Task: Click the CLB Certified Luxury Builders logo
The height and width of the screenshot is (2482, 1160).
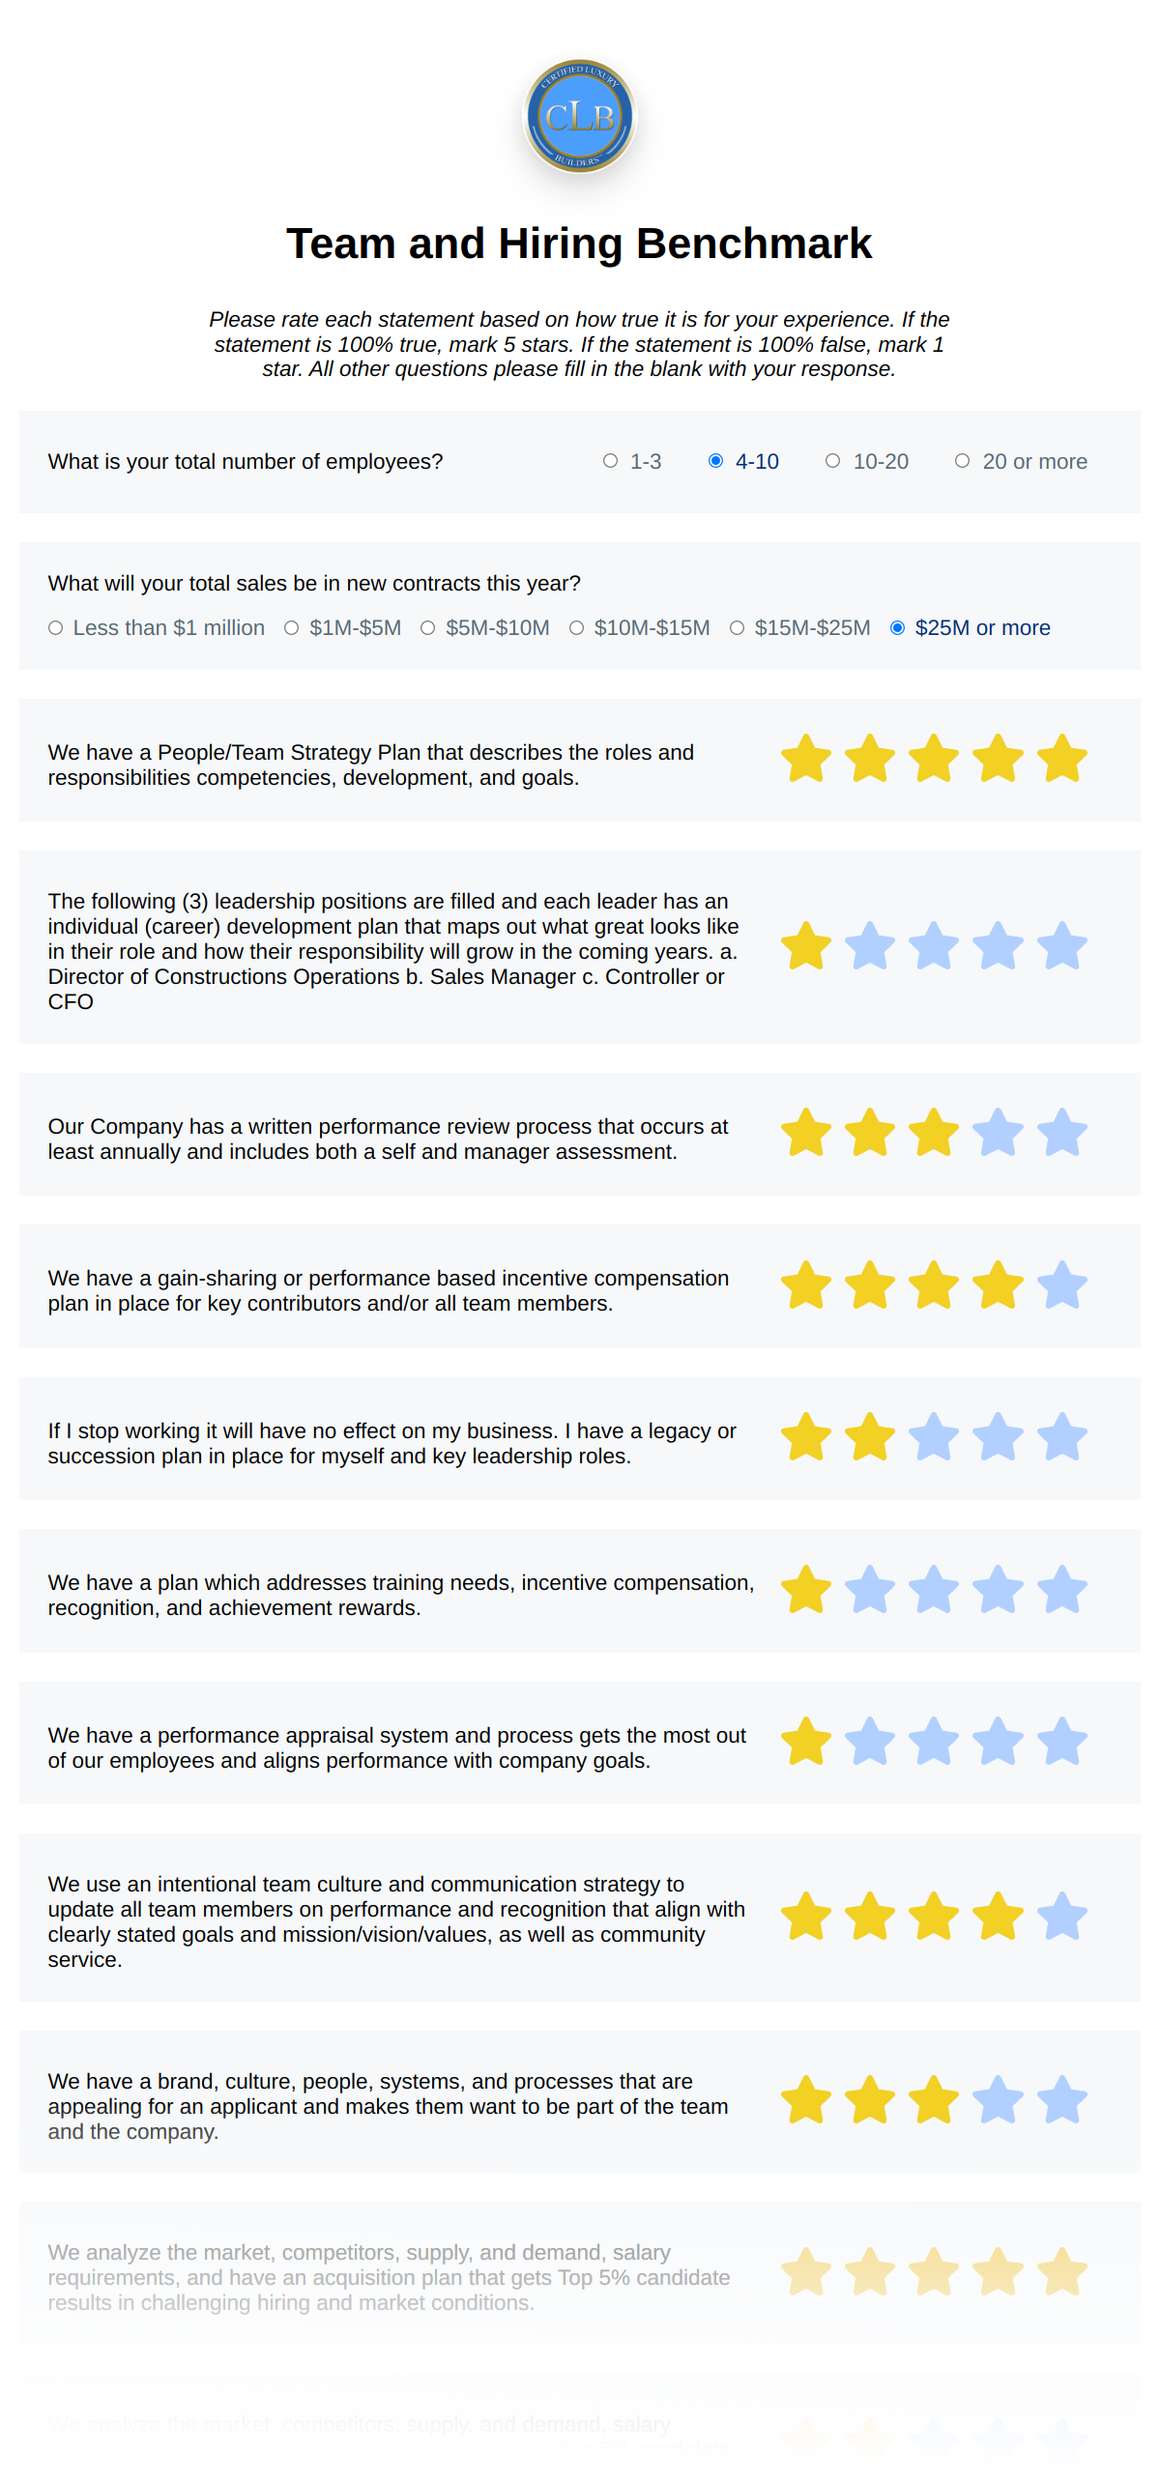Action: tap(579, 116)
